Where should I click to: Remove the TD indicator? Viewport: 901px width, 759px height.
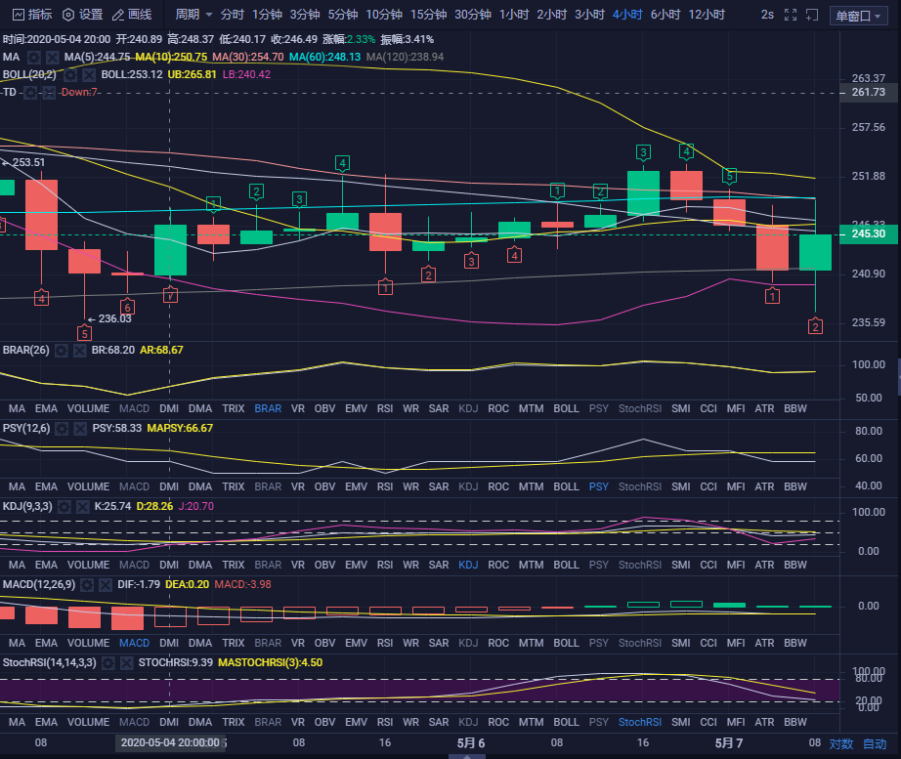49,93
